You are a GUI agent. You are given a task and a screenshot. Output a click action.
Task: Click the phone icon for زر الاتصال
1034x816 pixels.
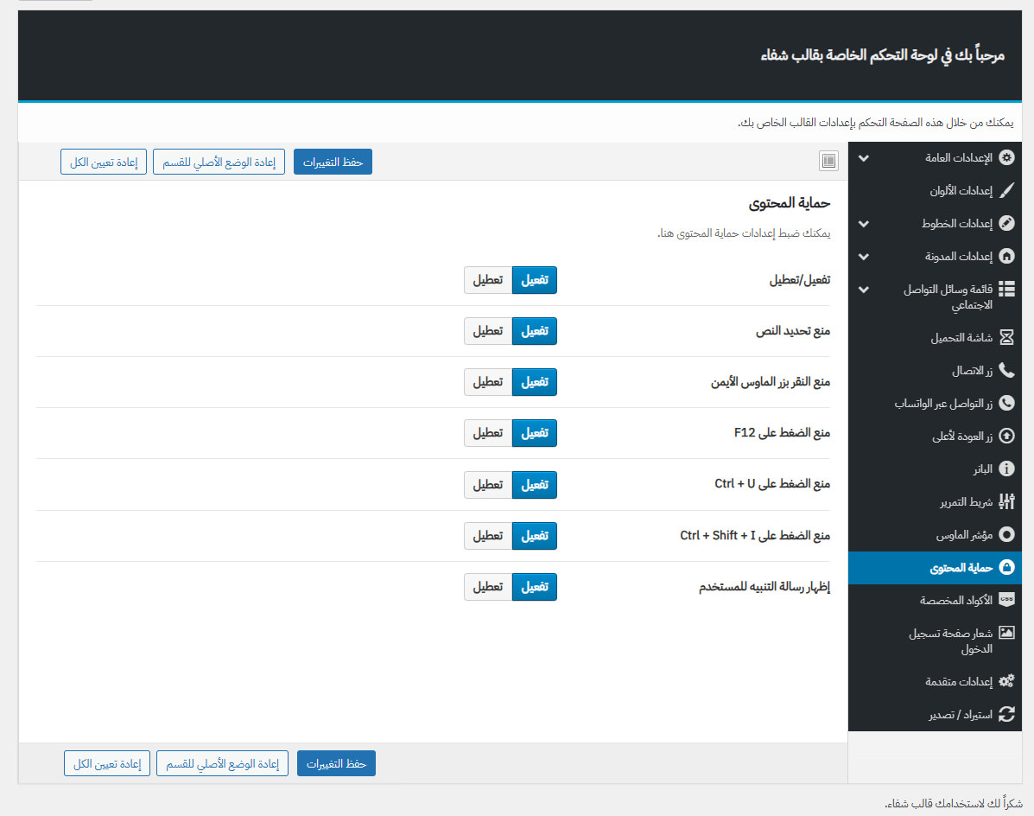(1006, 370)
